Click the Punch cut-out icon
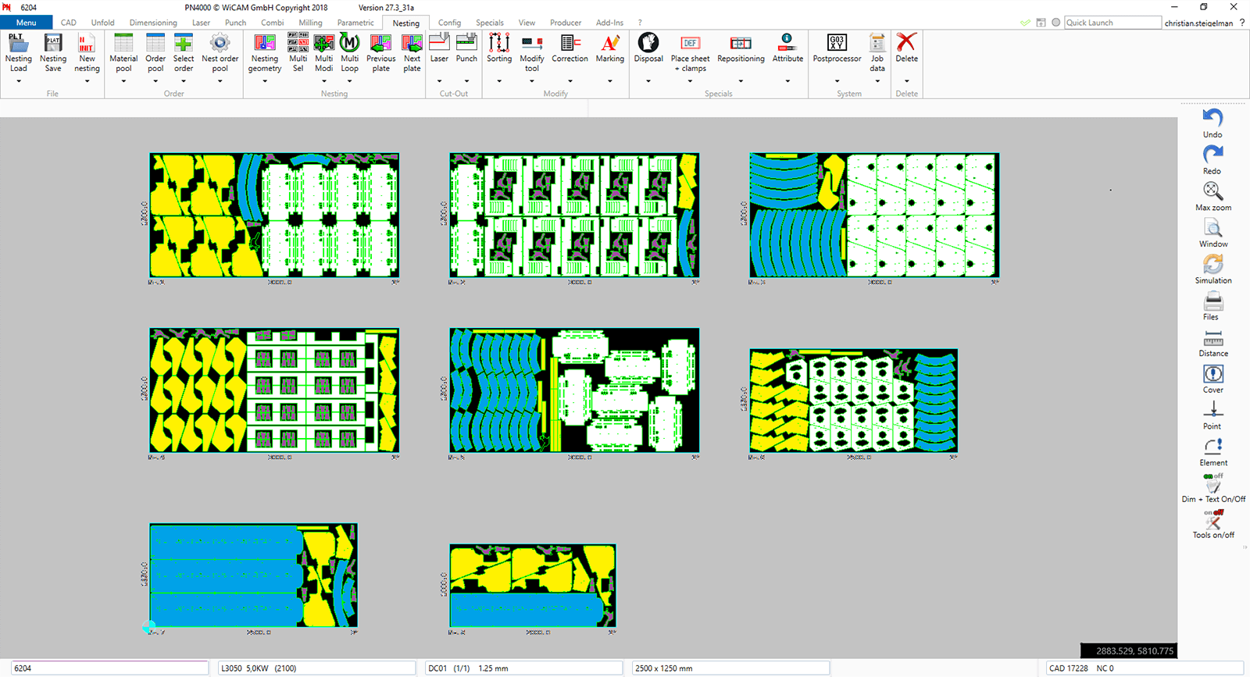 466,43
